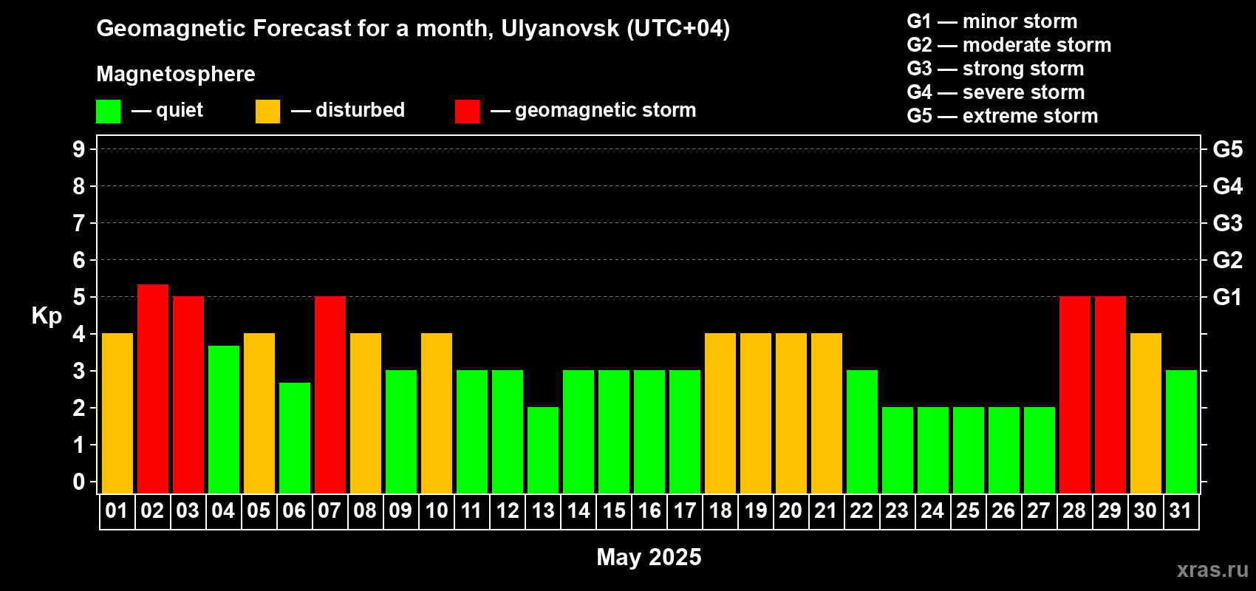Viewport: 1256px width, 591px height.
Task: Click the green bar for day 31
Action: point(1181,432)
